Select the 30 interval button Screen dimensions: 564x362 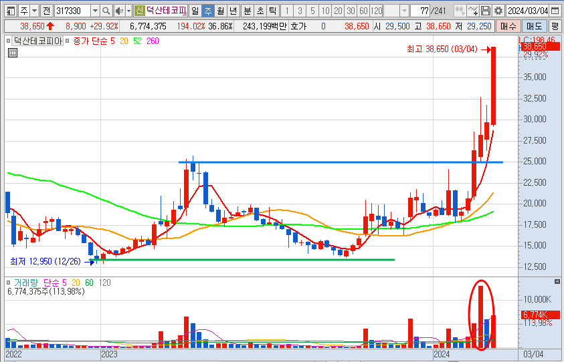pos(351,11)
